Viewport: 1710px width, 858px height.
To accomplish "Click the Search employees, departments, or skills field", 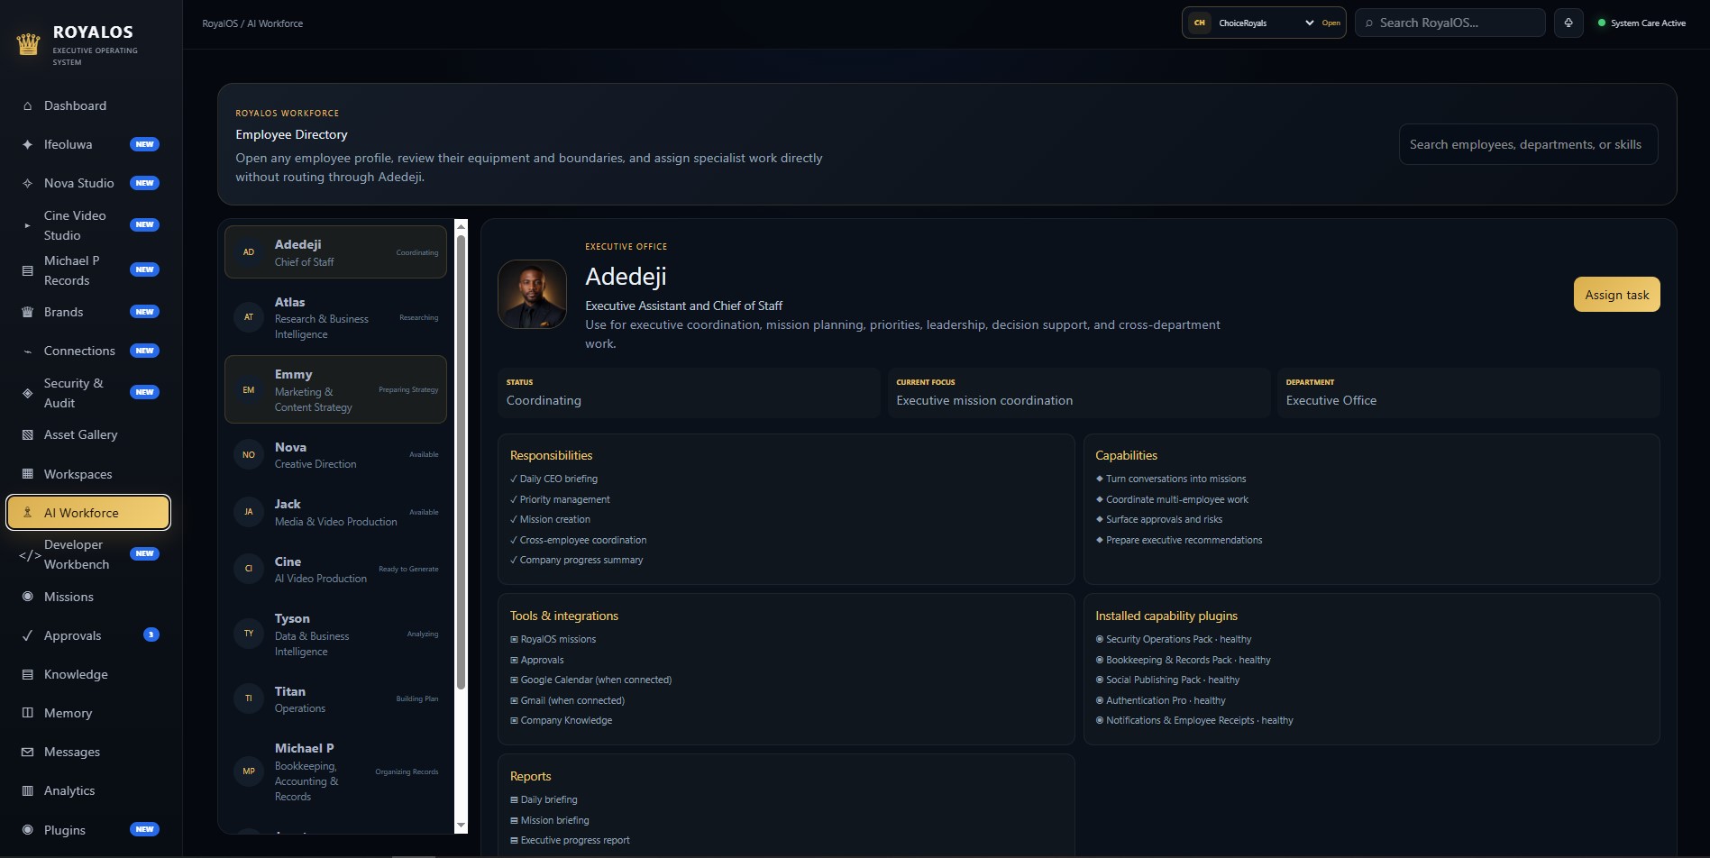I will click(x=1528, y=144).
